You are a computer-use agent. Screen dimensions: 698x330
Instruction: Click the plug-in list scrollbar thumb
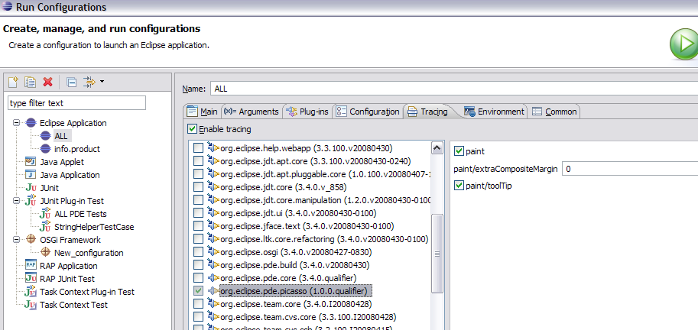(437, 254)
